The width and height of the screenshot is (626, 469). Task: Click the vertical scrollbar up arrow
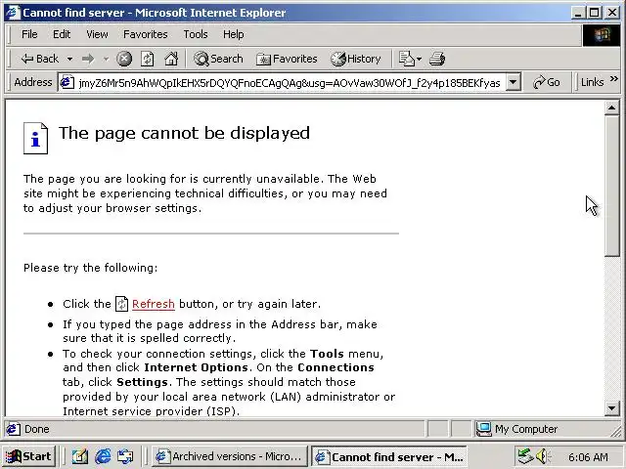pos(611,107)
